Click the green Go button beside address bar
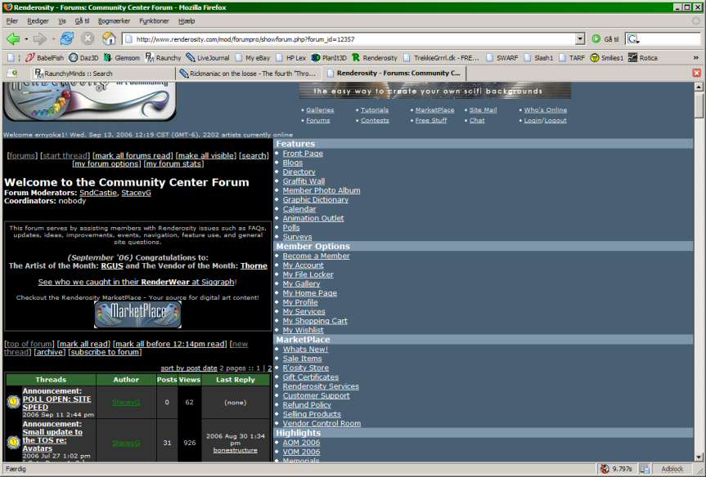The width and height of the screenshot is (706, 477). tap(605, 39)
